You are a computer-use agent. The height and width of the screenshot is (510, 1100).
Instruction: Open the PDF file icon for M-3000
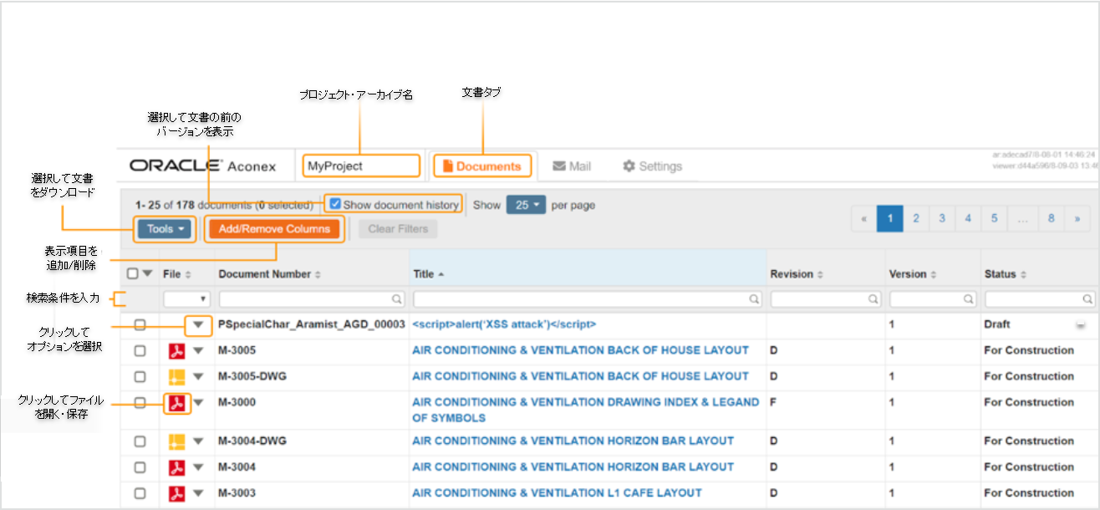click(x=176, y=403)
